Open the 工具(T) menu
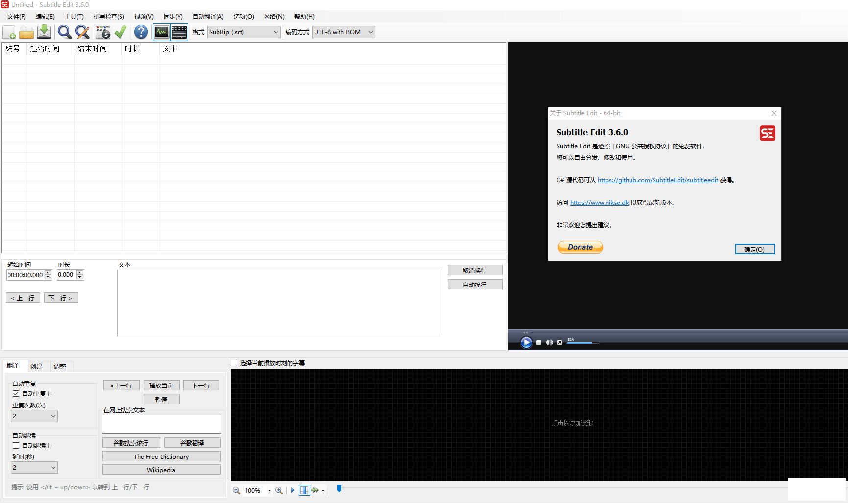This screenshot has height=503, width=848. [x=74, y=17]
